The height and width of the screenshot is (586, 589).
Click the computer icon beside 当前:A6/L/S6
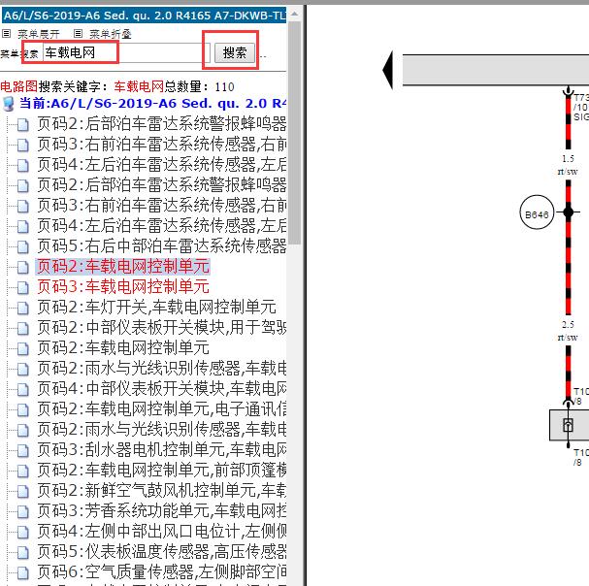pyautogui.click(x=9, y=104)
